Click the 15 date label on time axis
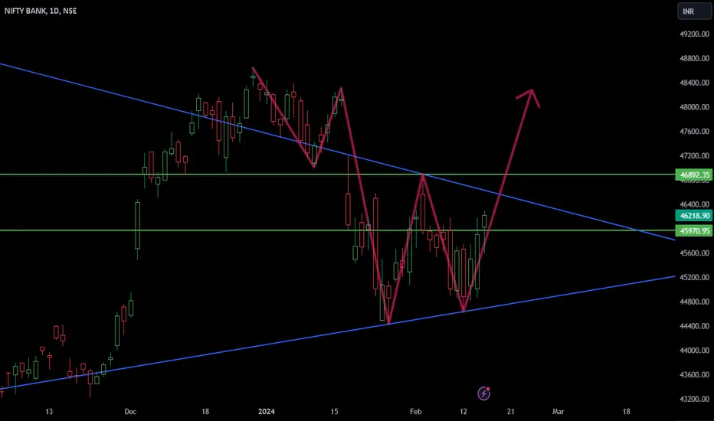 pyautogui.click(x=334, y=412)
